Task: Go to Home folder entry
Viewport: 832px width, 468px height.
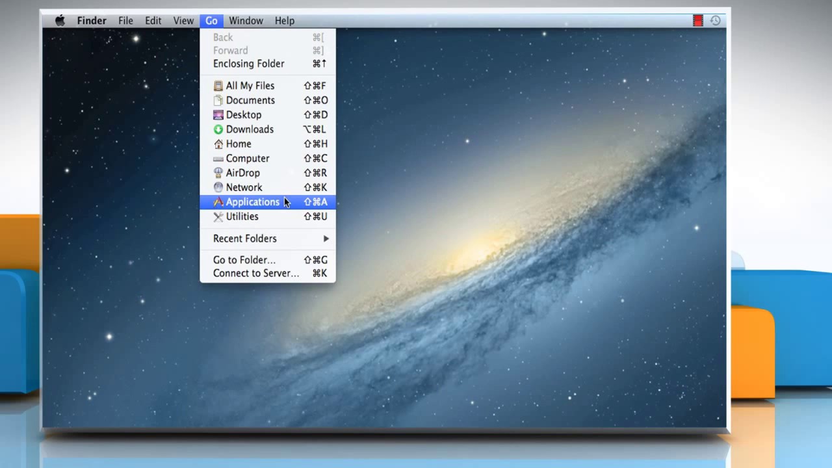Action: click(x=268, y=144)
